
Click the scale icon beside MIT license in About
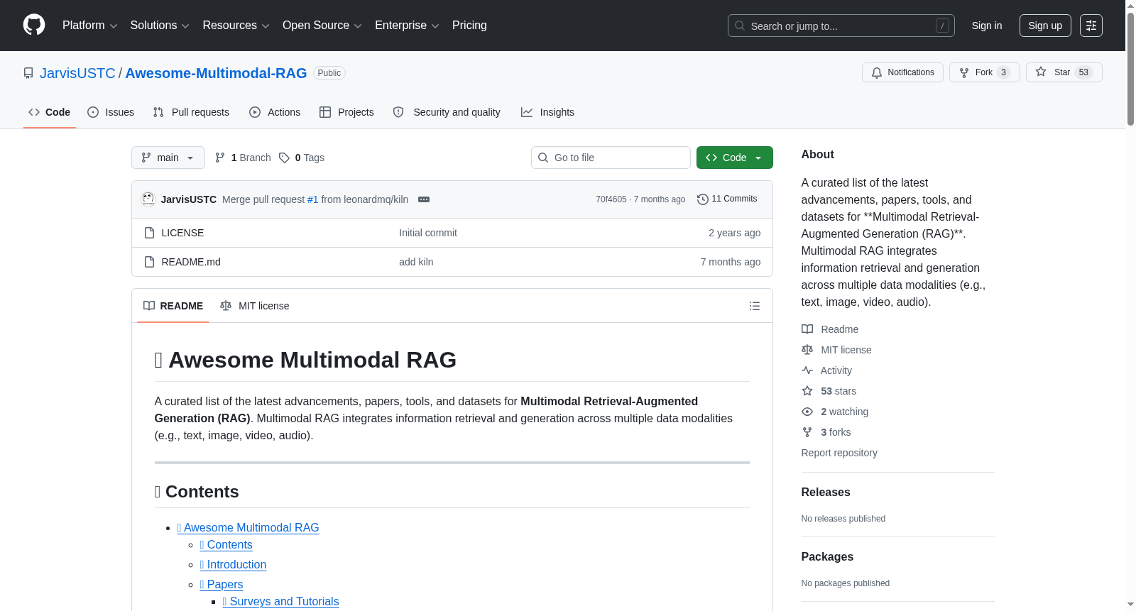point(807,350)
